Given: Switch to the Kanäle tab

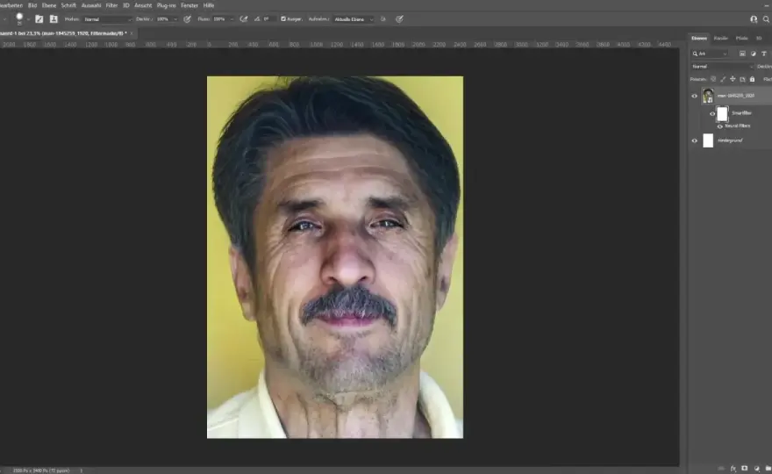Looking at the screenshot, I should (x=721, y=38).
